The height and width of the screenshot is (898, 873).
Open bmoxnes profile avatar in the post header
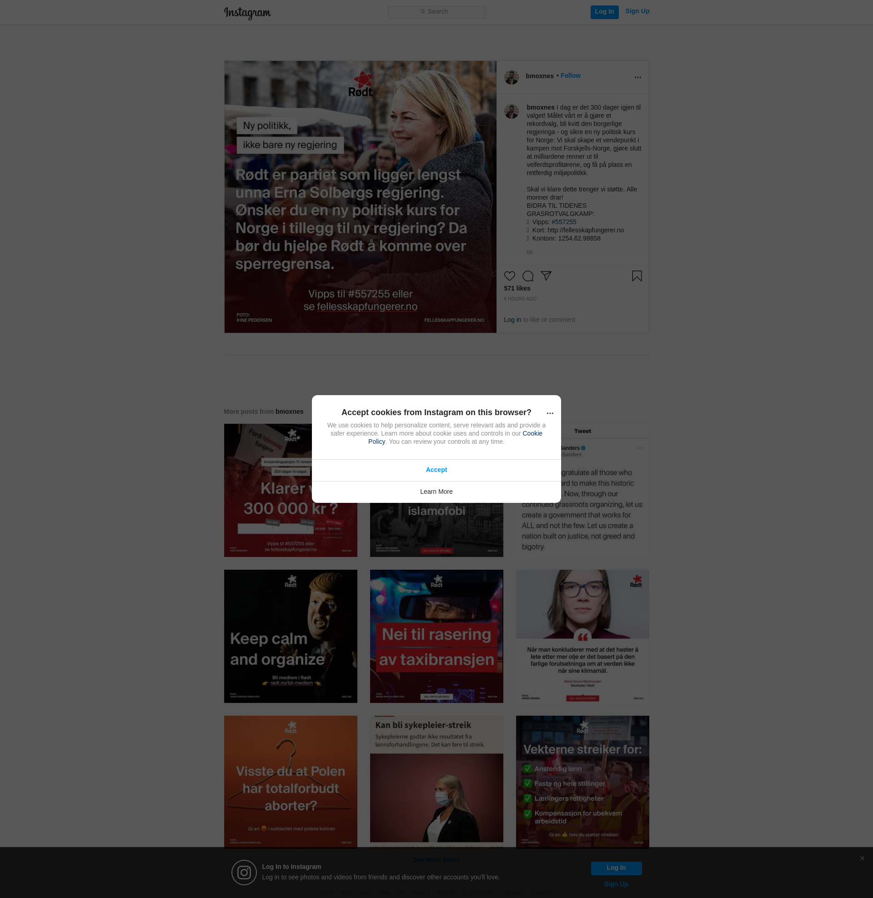511,77
